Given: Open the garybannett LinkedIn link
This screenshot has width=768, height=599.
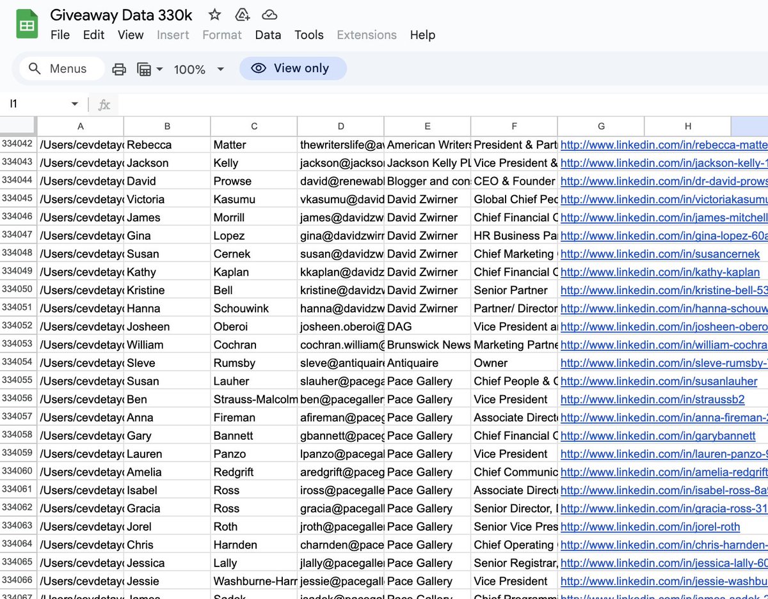Looking at the screenshot, I should [658, 436].
